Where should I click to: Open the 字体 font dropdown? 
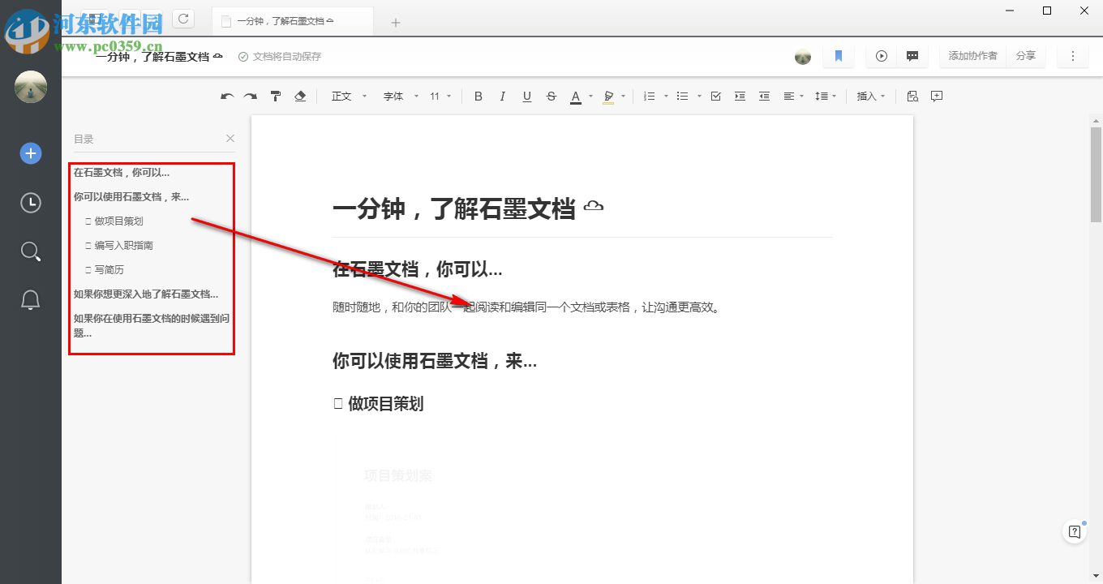[x=401, y=97]
